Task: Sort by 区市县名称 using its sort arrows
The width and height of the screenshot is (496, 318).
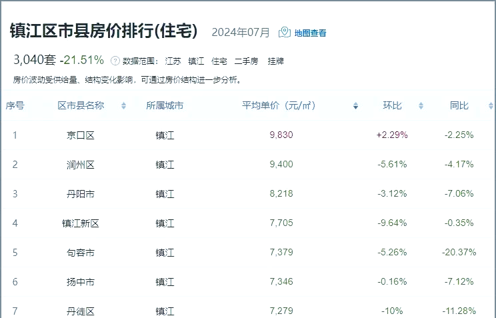Action: pos(124,106)
